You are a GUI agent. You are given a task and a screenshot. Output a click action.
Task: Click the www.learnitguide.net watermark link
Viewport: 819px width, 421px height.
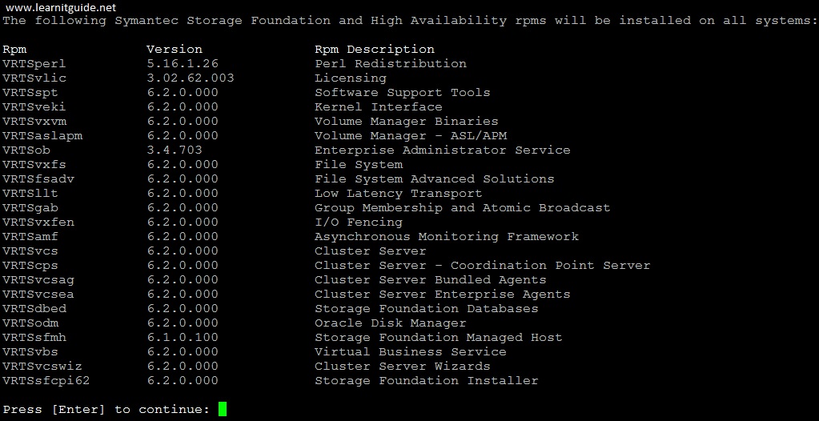click(x=59, y=6)
